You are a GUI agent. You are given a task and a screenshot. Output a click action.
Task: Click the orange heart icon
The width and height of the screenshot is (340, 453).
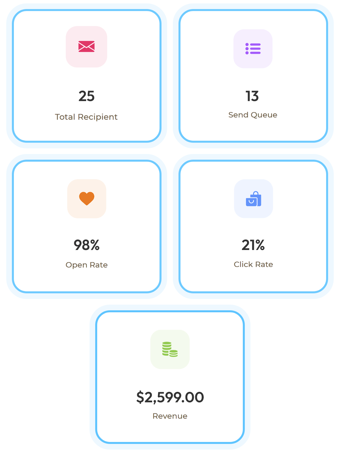[87, 198]
